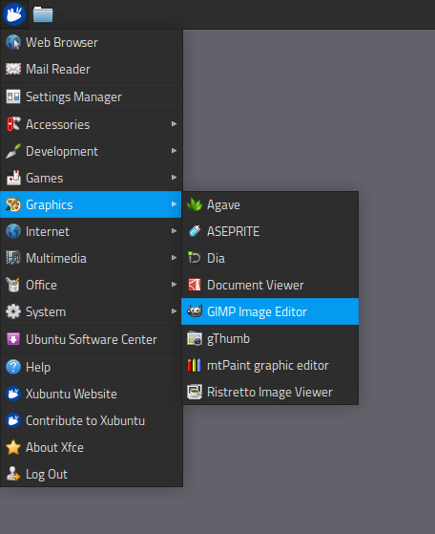Click the Internet globe icon

pyautogui.click(x=13, y=231)
